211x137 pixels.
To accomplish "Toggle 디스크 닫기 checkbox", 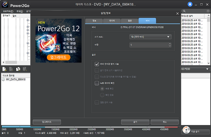I will tap(97, 77).
